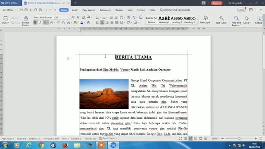
Task: Apply subscript formatting
Action: [x=63, y=22]
